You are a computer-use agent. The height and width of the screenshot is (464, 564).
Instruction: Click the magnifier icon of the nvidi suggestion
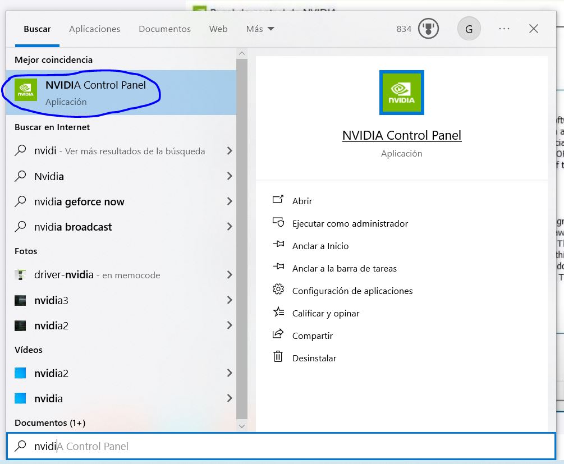click(x=21, y=150)
